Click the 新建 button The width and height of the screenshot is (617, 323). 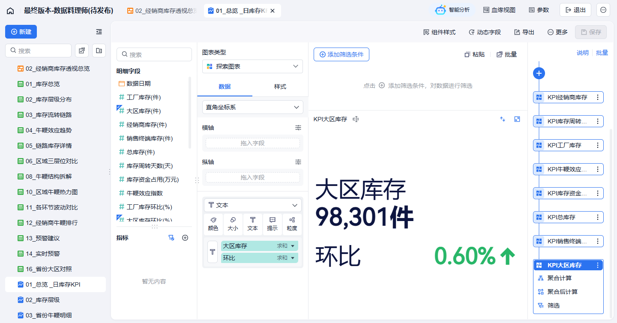[x=21, y=32]
